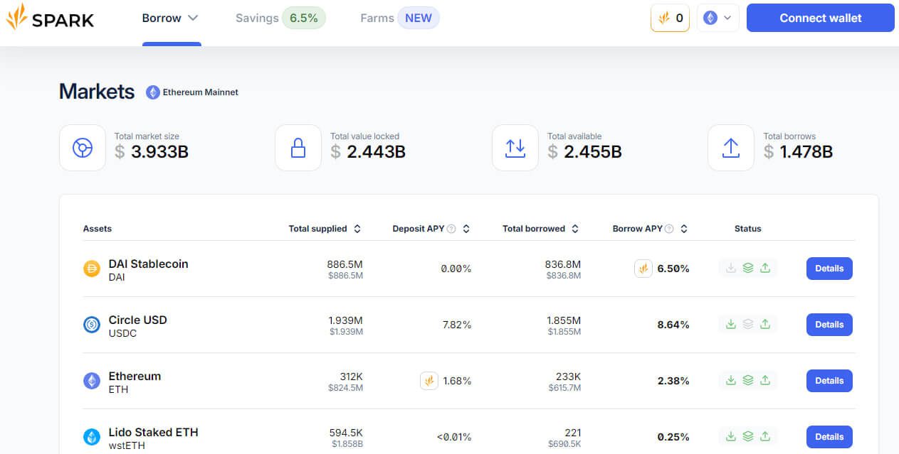Click the 233K total borrowed value
The height and width of the screenshot is (454, 899).
(568, 377)
